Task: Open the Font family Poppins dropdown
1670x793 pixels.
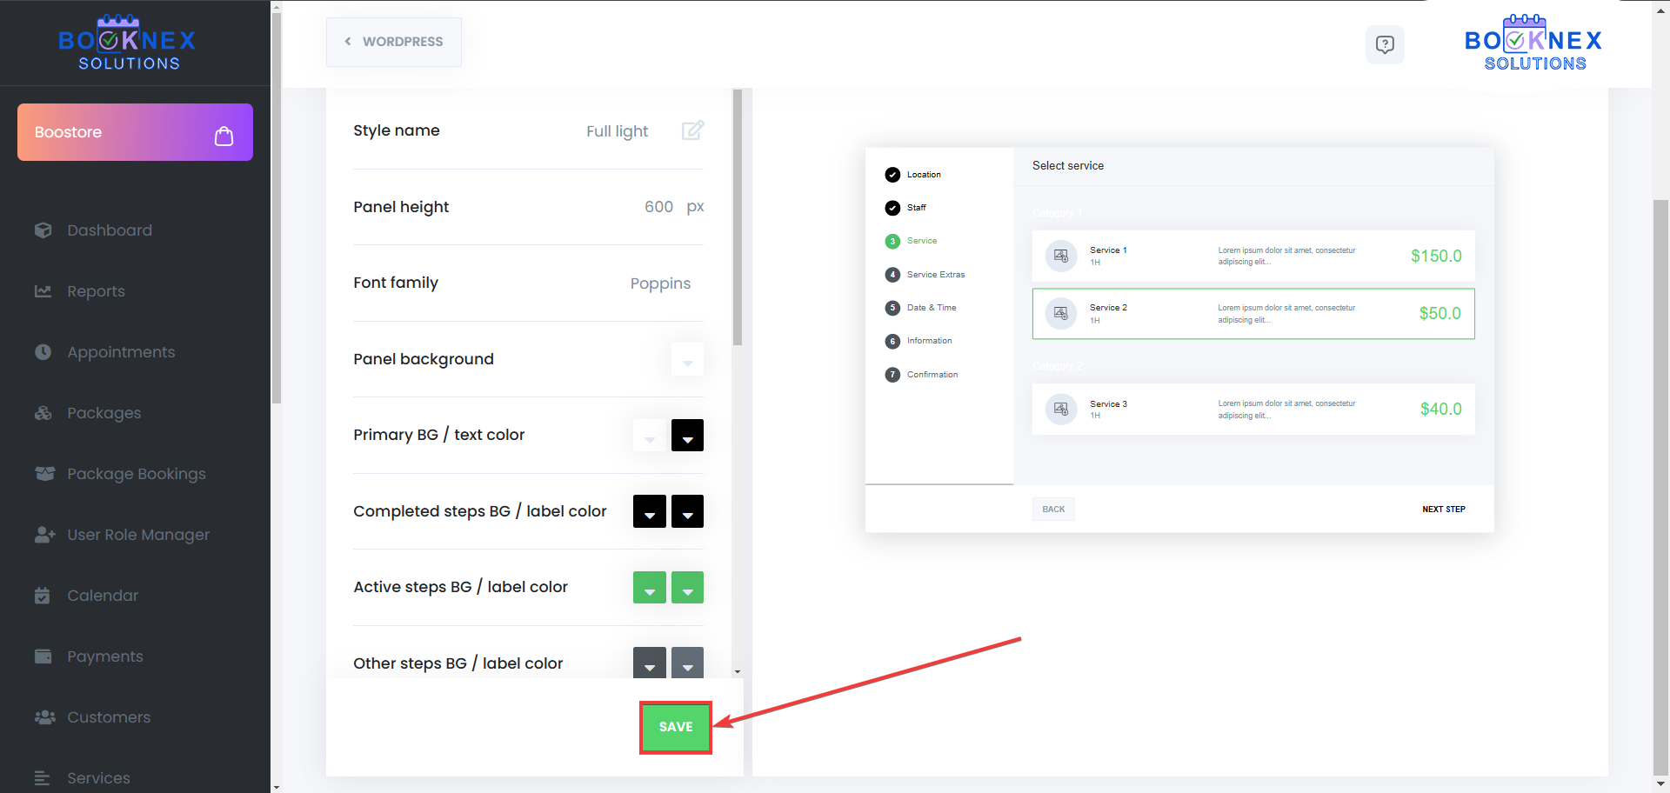Action: (x=659, y=283)
